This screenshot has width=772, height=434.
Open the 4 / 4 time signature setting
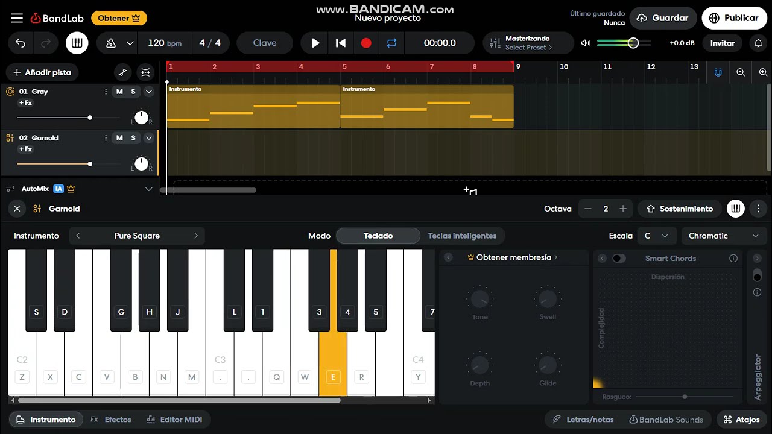(210, 43)
